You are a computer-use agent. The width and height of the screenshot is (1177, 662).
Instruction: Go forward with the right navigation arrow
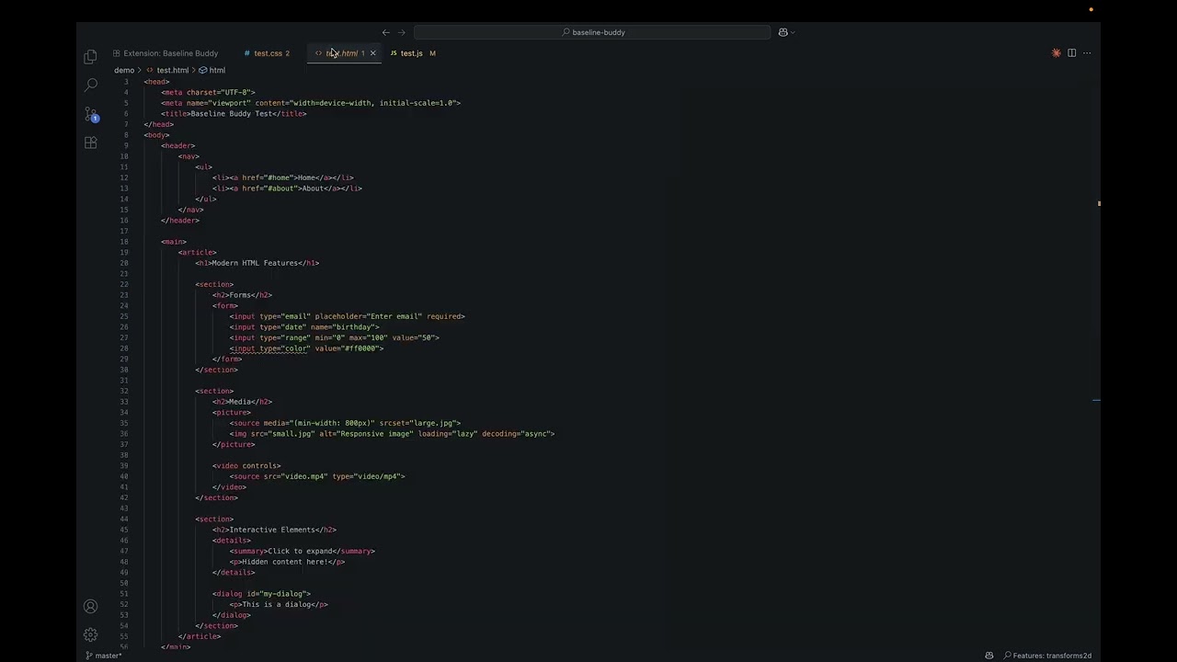401,32
